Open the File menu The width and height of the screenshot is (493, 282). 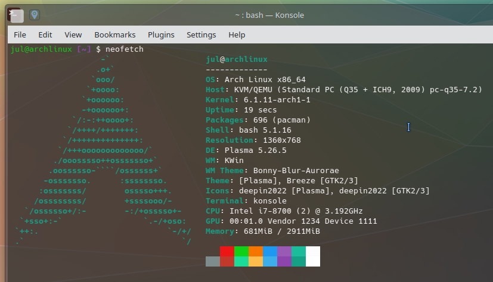pyautogui.click(x=20, y=35)
